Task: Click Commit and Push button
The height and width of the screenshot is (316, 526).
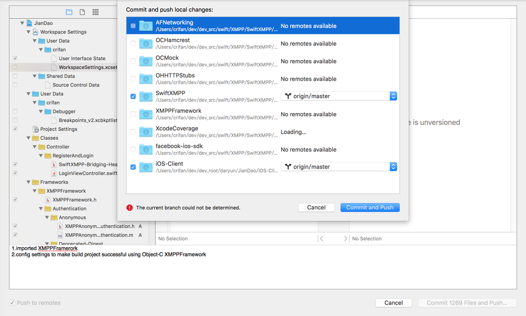Action: (x=370, y=207)
